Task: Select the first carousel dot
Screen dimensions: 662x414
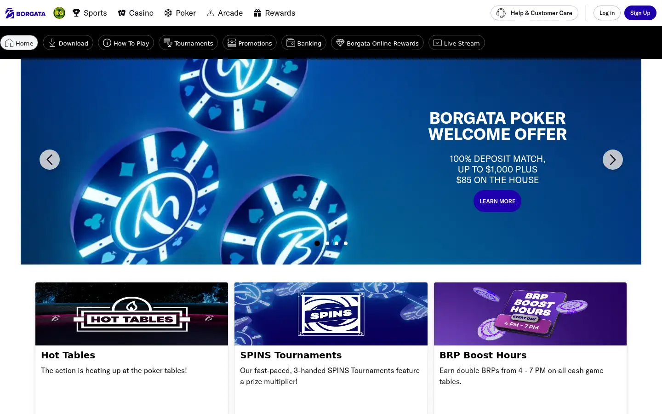Action: (x=317, y=243)
